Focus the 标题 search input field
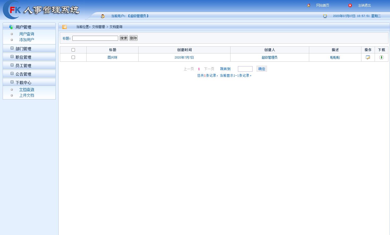 coord(95,38)
